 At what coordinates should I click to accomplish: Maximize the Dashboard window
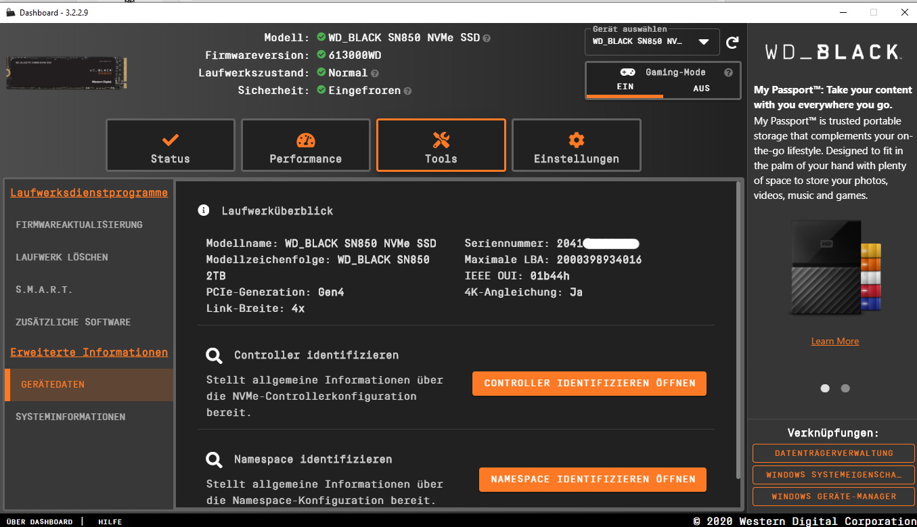pyautogui.click(x=874, y=12)
